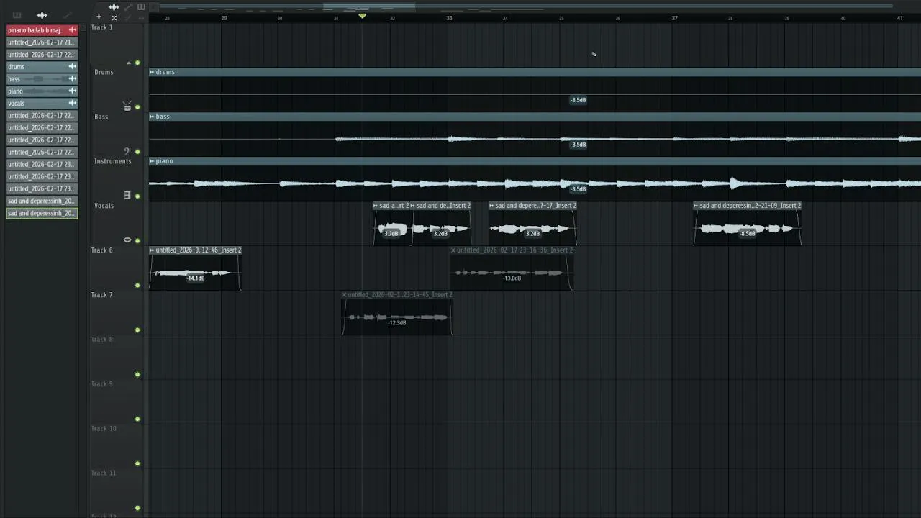Click waveform icon on piano picker item

pos(72,91)
